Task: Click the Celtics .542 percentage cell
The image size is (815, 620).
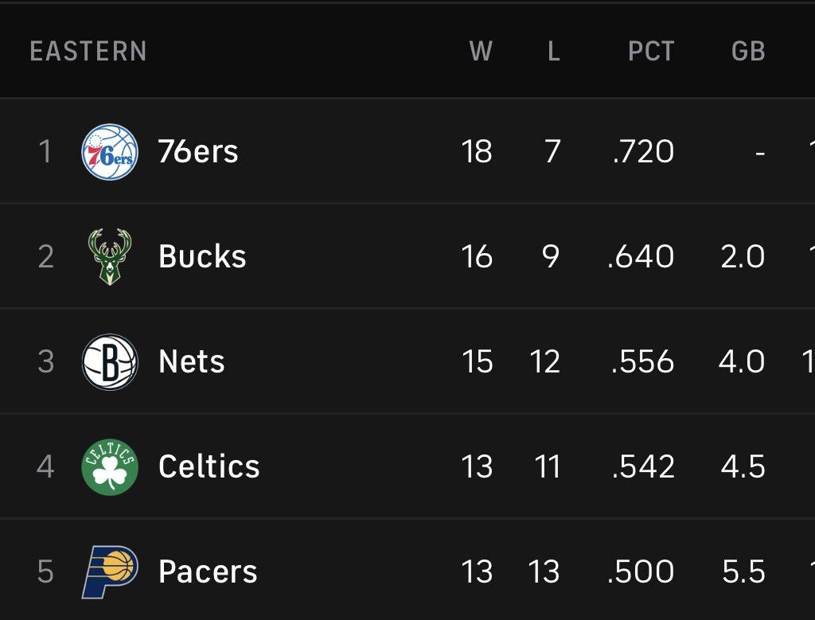Action: pos(643,466)
